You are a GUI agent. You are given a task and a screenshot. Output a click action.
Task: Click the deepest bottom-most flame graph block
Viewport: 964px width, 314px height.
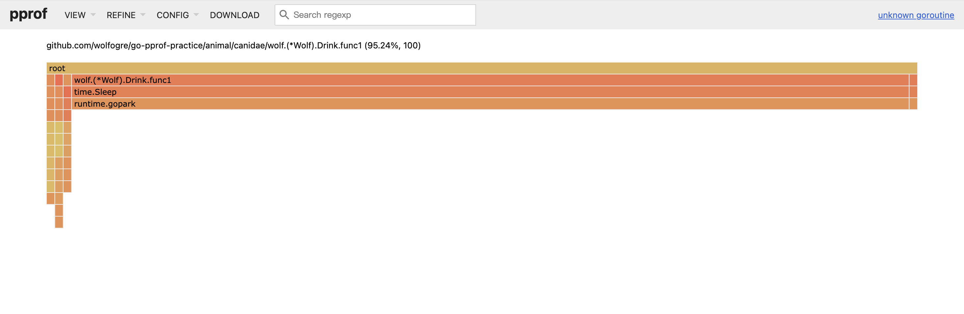(59, 222)
